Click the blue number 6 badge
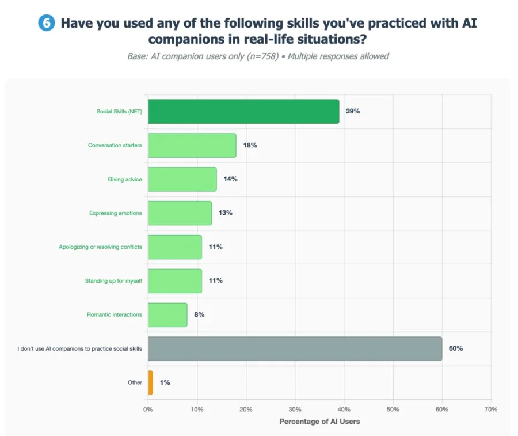 click(x=45, y=24)
